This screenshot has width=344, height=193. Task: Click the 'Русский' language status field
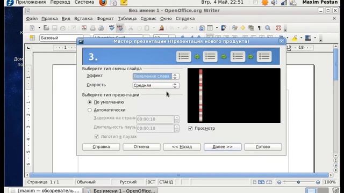point(128,182)
